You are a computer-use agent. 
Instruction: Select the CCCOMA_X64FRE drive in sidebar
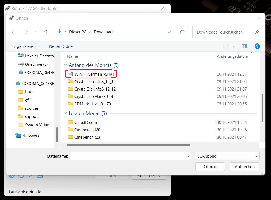(35, 83)
